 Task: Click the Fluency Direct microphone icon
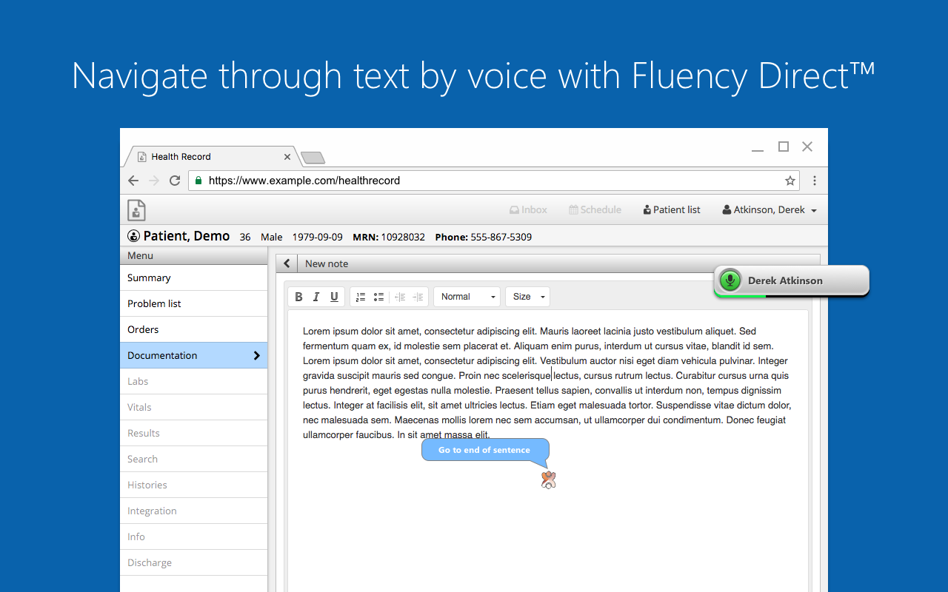point(730,280)
